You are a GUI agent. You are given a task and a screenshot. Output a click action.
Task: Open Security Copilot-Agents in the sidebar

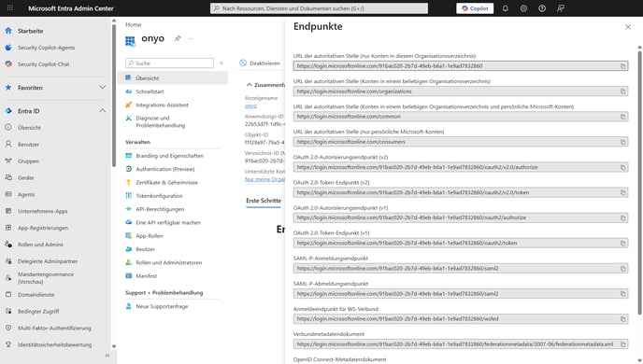tap(46, 48)
